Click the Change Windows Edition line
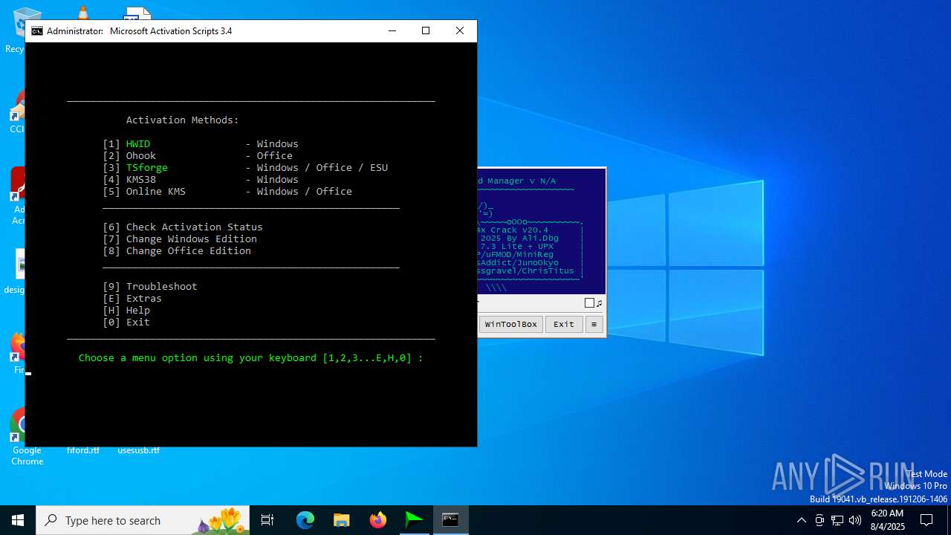Viewport: 951px width, 535px height. click(180, 239)
